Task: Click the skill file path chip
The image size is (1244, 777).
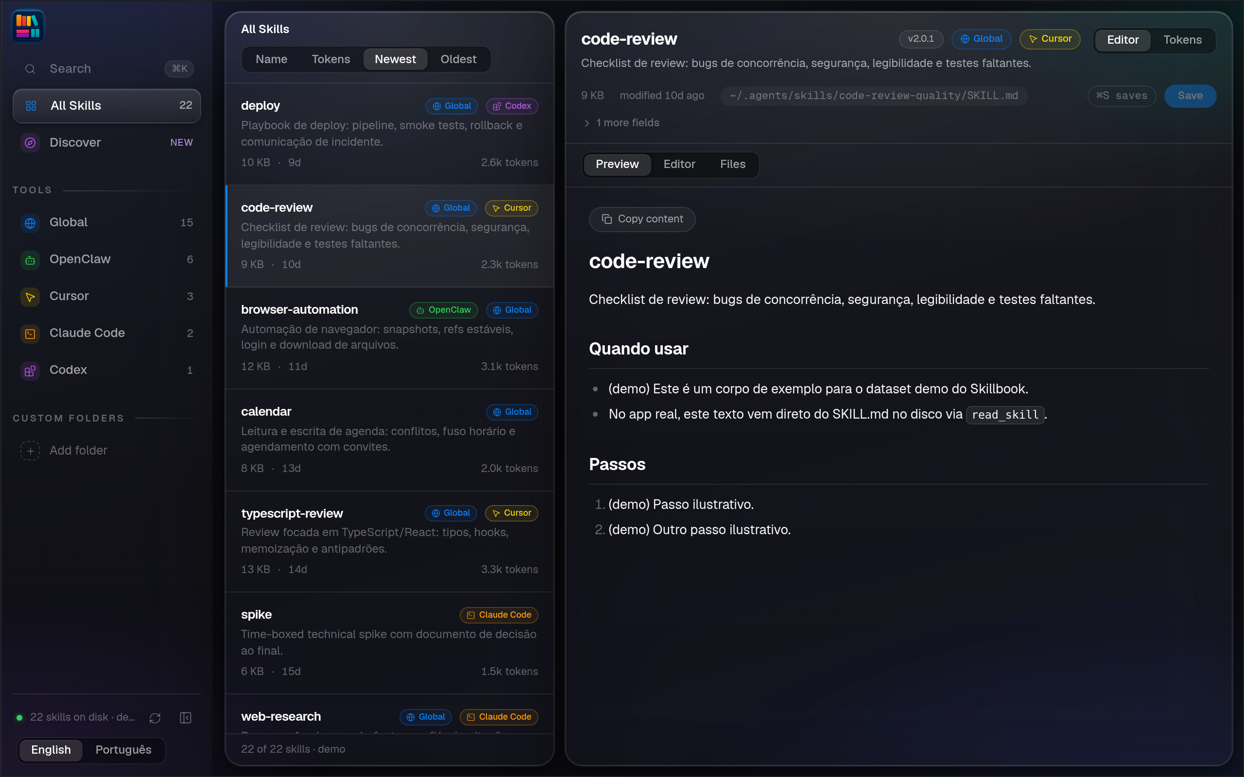Action: pyautogui.click(x=873, y=96)
